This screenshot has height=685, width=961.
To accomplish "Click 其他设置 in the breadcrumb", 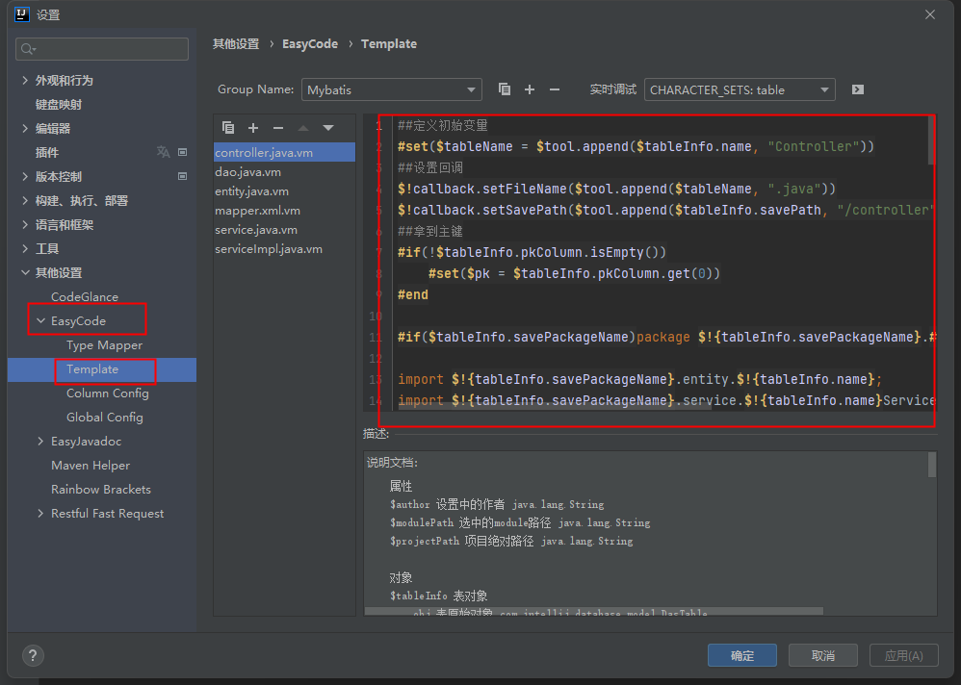I will click(x=237, y=43).
